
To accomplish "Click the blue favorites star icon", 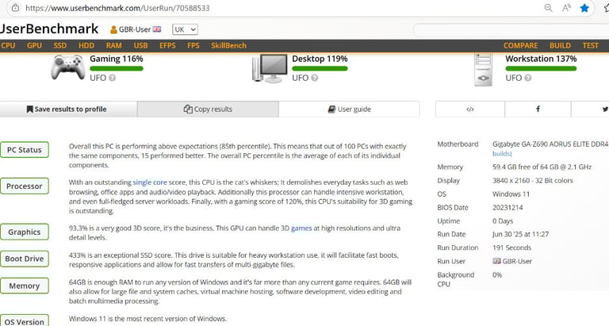I will point(584,8).
